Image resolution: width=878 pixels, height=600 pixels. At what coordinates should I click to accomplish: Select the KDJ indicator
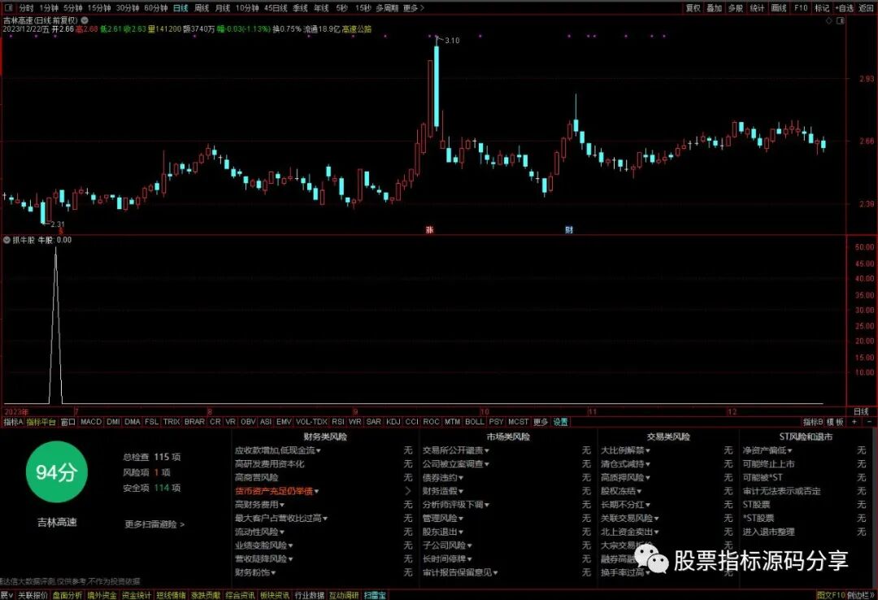click(393, 422)
